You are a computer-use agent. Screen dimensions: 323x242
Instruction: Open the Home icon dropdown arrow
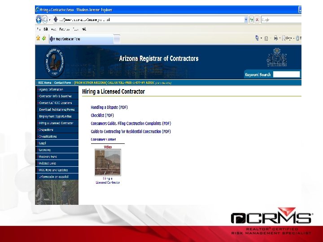pyautogui.click(x=261, y=38)
